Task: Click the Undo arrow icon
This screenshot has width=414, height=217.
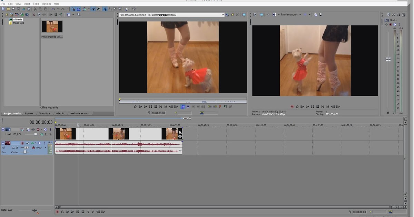Action: point(53,9)
